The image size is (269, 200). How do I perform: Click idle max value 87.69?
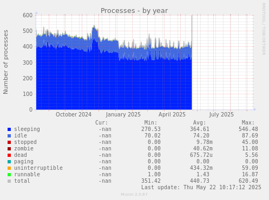point(250,136)
